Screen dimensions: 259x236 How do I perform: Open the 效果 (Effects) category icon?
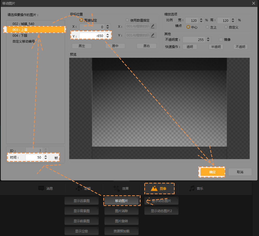116,188
